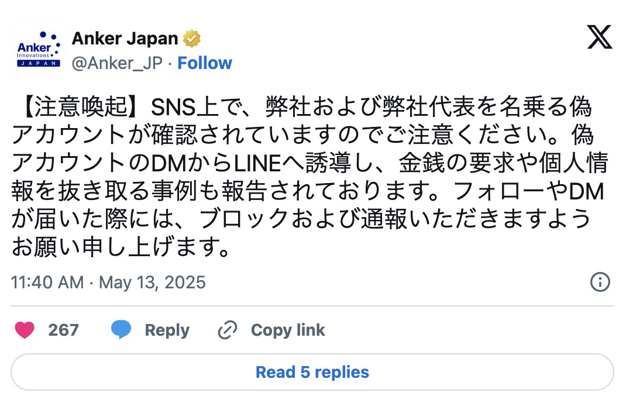Open the tweet via its May 13, 2025 timestamp

[108, 282]
